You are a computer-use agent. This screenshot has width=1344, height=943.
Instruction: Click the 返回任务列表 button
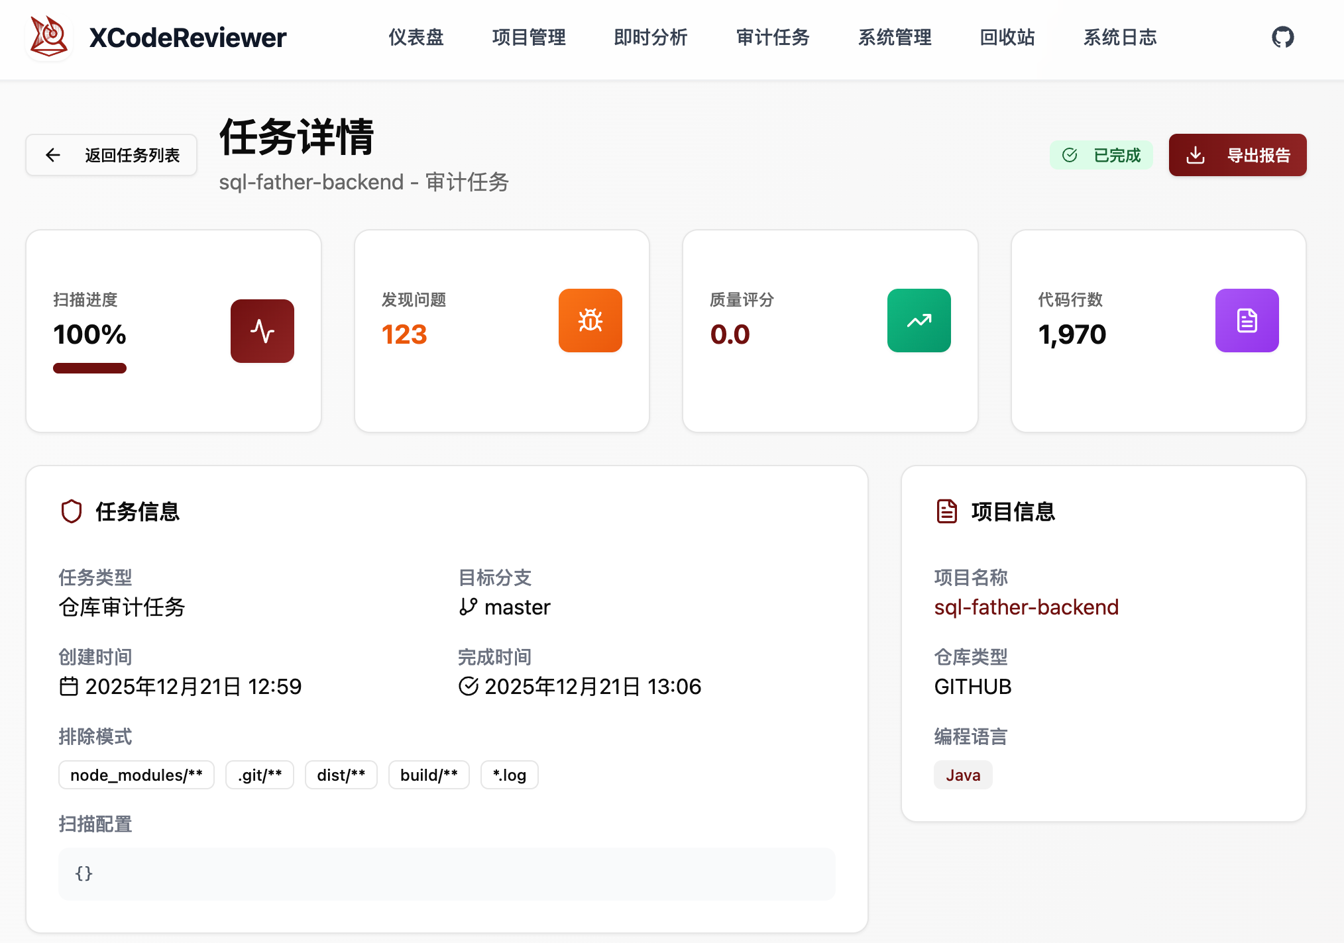pos(111,155)
